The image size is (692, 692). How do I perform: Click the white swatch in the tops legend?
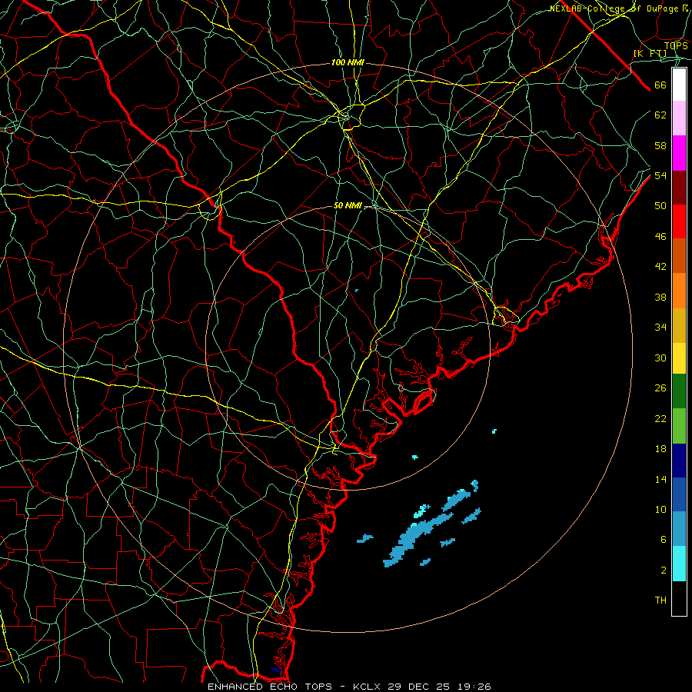679,85
